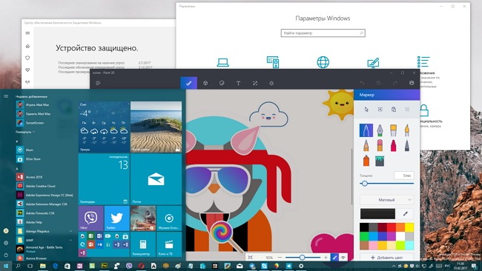482x271 pixels.
Task: Toggle the 2D pencil view button
Action: [334, 258]
